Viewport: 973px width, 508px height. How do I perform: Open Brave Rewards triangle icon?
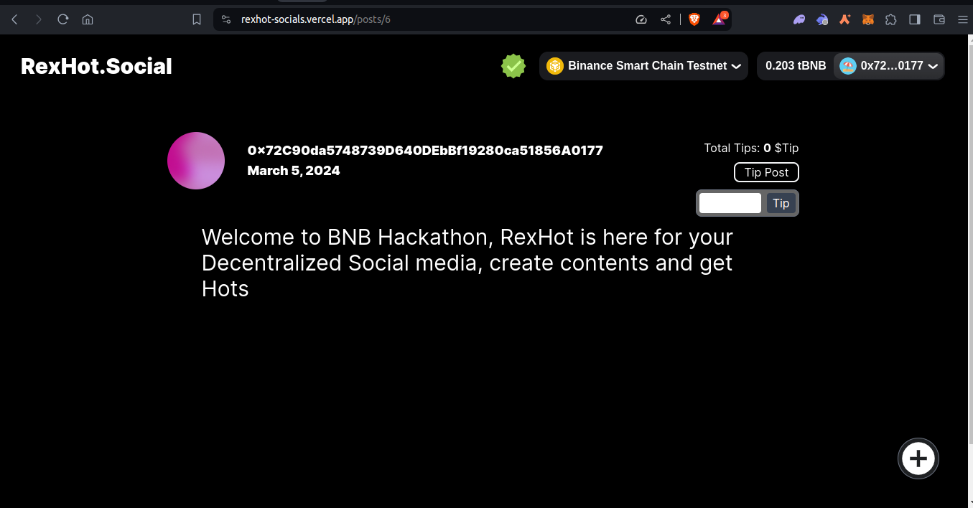720,19
